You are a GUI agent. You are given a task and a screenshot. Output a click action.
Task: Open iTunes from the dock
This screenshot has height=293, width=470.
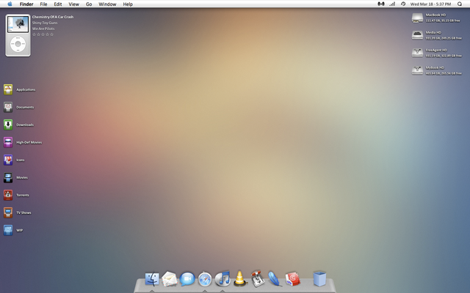[x=223, y=279]
